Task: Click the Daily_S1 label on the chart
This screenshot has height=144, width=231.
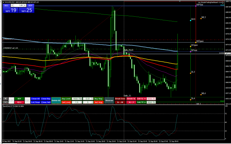Action: tap(127, 96)
